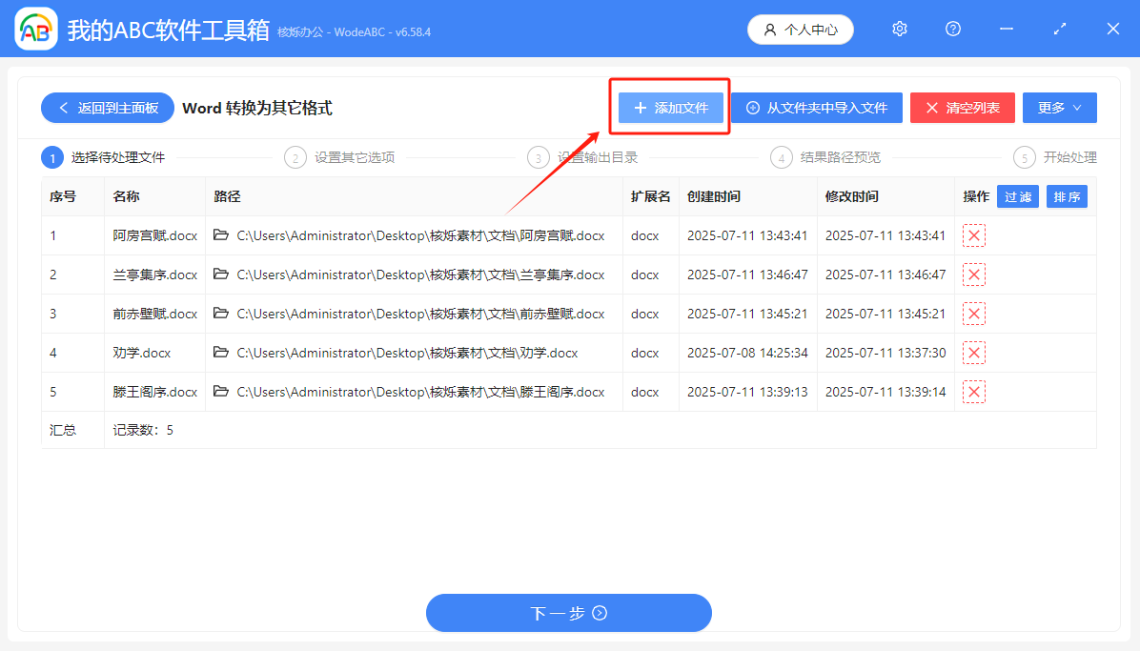Expand the 更多 dropdown menu
The height and width of the screenshot is (651, 1140).
click(x=1059, y=108)
